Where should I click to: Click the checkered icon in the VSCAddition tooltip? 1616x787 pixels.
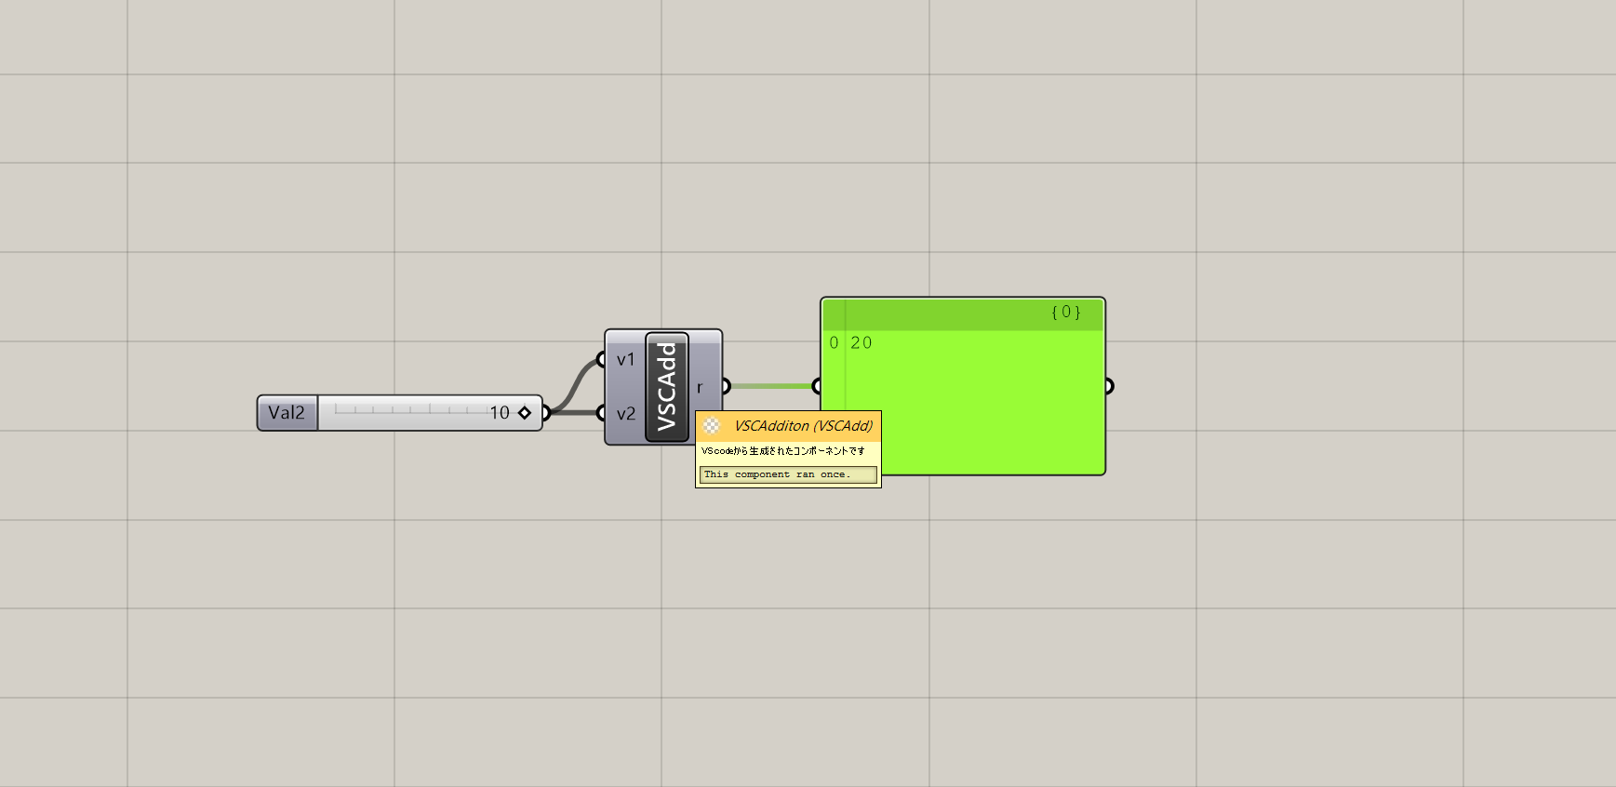click(712, 426)
